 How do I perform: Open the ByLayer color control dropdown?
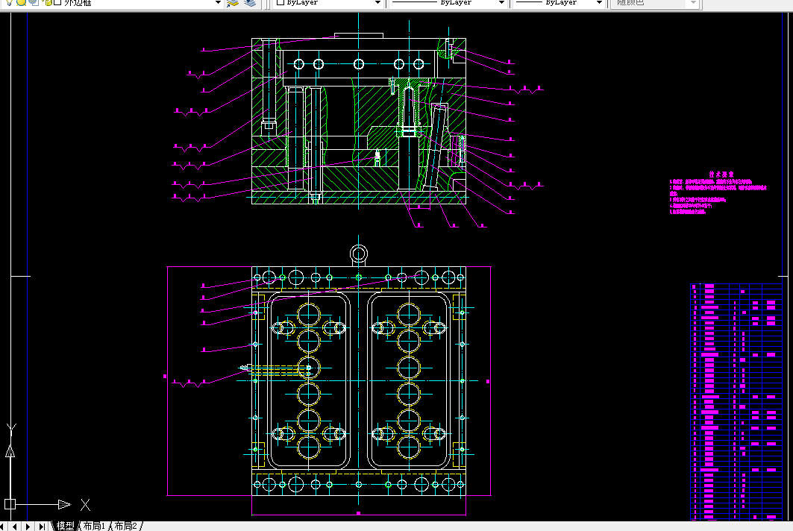pos(377,2)
